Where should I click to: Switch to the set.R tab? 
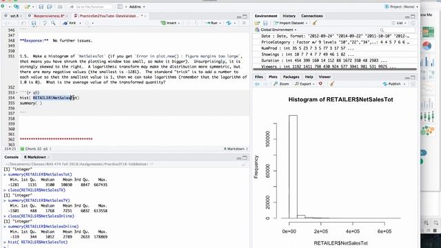point(14,16)
